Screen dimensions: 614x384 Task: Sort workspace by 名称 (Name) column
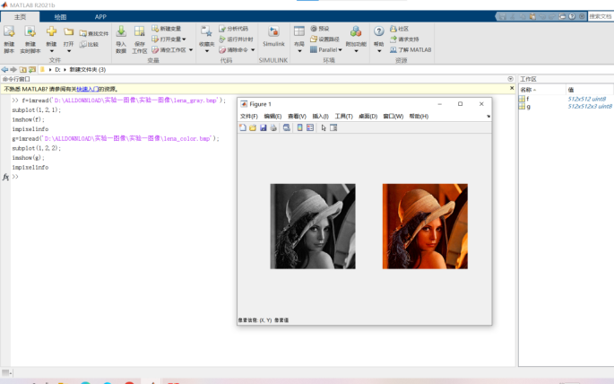point(542,90)
